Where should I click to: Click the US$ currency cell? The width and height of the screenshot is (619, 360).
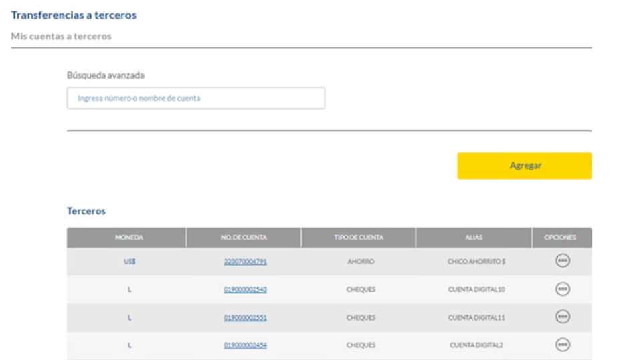tap(128, 262)
